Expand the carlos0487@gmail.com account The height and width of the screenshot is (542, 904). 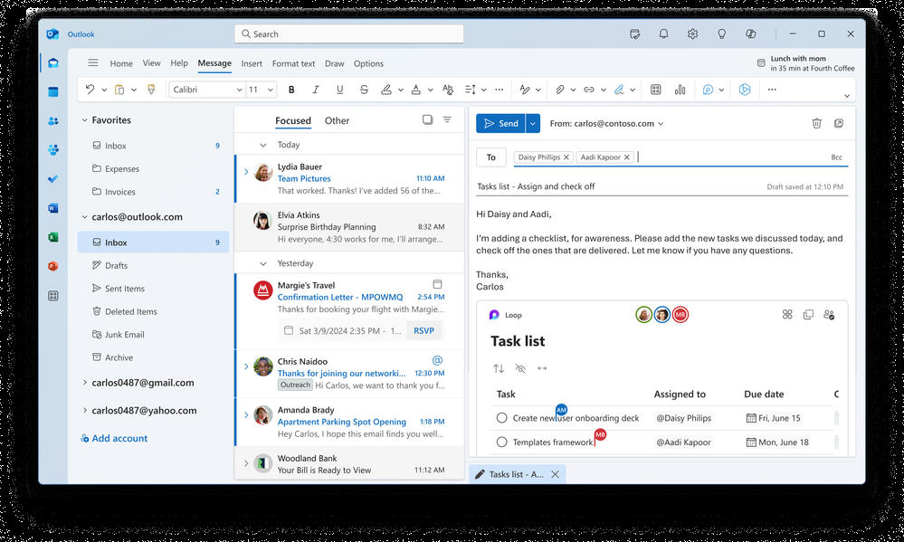point(85,382)
